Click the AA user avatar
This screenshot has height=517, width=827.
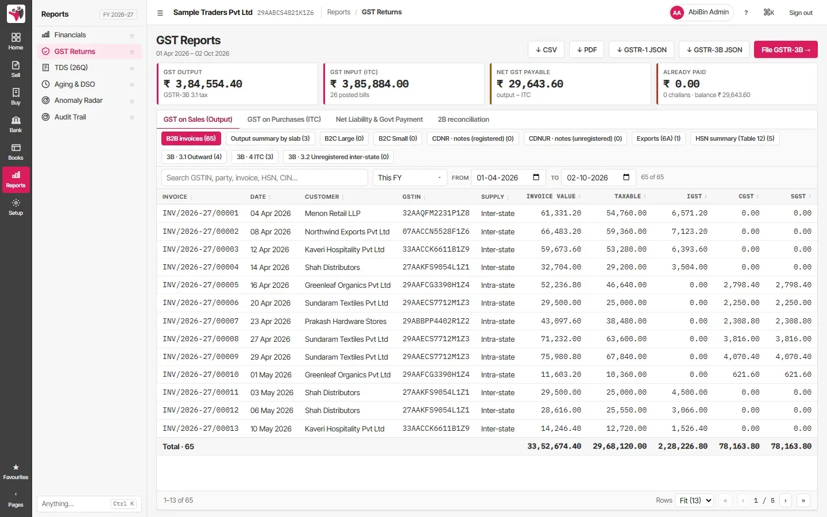pyautogui.click(x=677, y=13)
